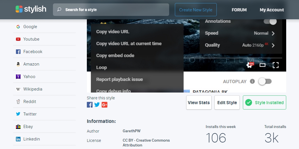Open the Facebook icon in sidebar

click(x=18, y=51)
